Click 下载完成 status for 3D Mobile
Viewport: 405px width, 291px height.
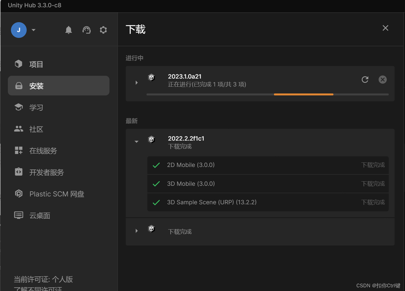pyautogui.click(x=373, y=184)
